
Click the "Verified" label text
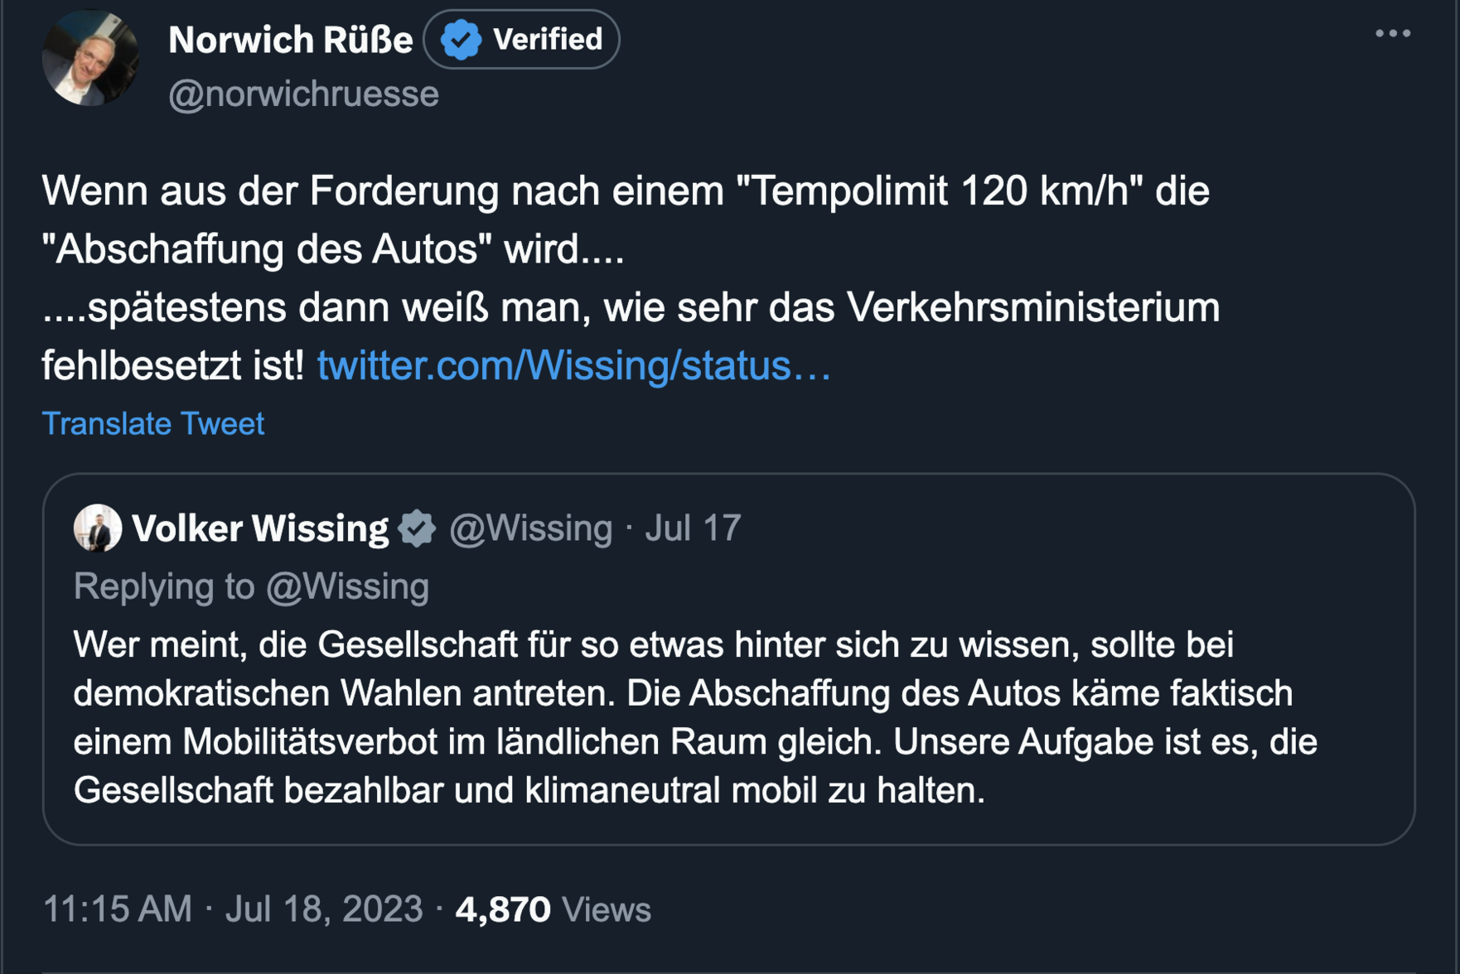click(547, 39)
